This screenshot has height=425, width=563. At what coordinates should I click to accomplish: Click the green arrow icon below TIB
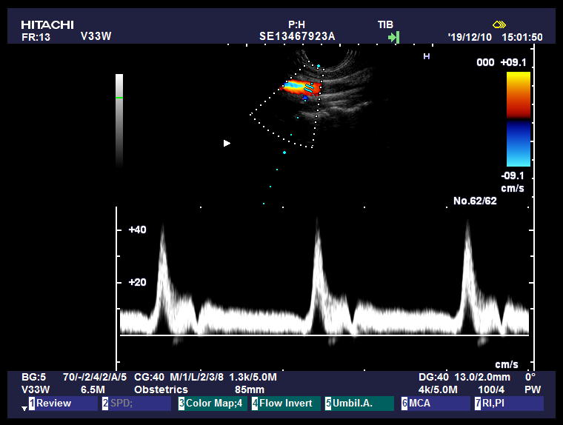click(393, 37)
